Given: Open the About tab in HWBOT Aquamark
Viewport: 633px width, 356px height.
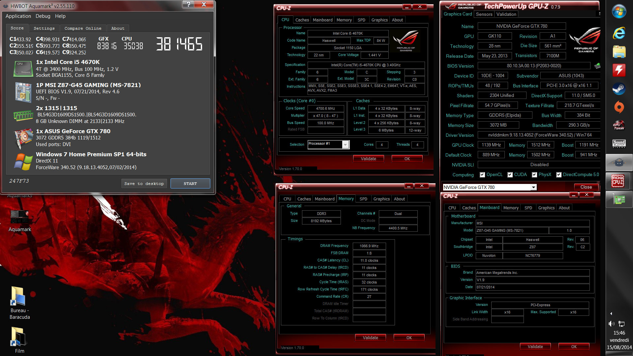Looking at the screenshot, I should click(118, 28).
